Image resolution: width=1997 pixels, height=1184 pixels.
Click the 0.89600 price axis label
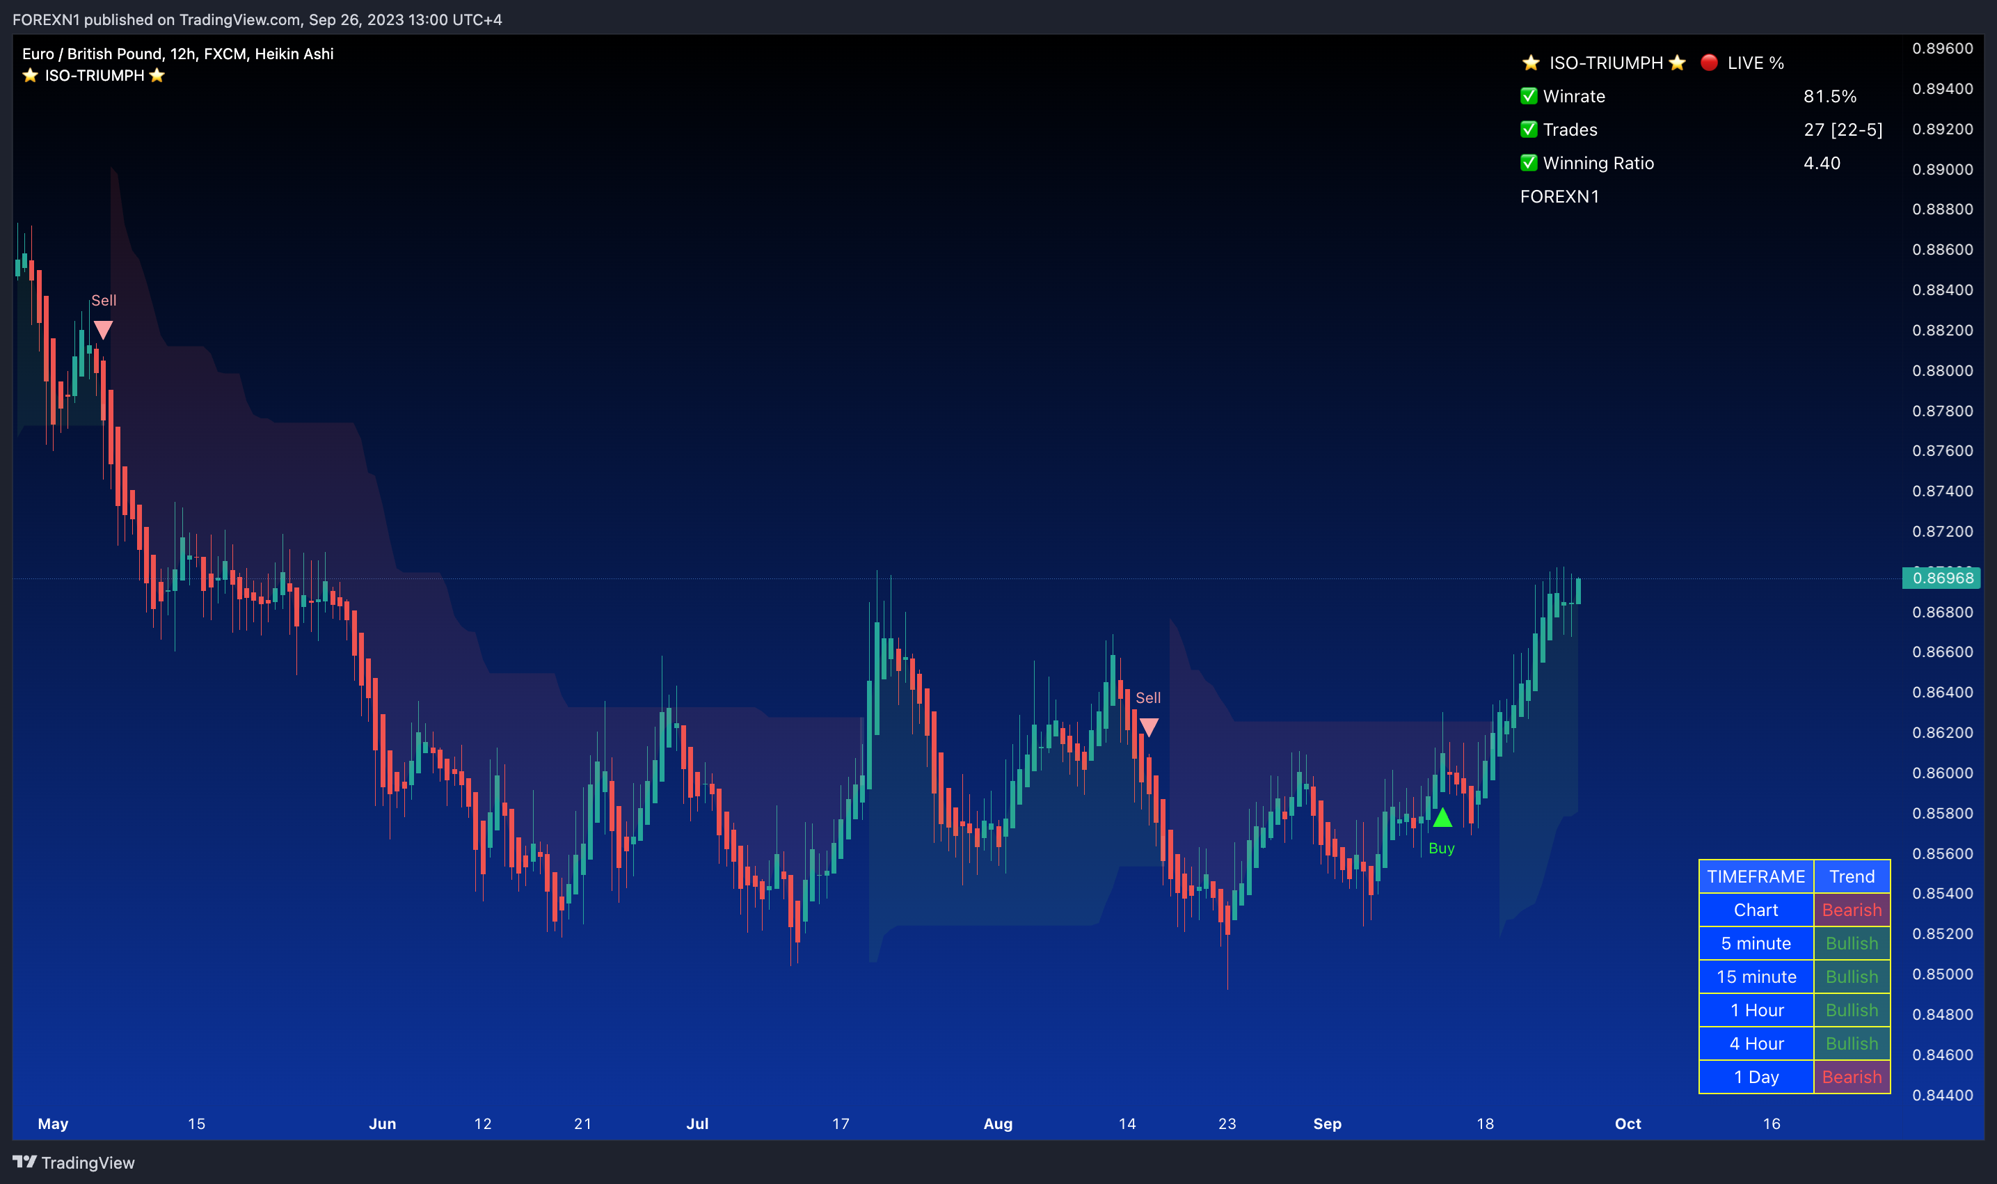pyautogui.click(x=1942, y=48)
